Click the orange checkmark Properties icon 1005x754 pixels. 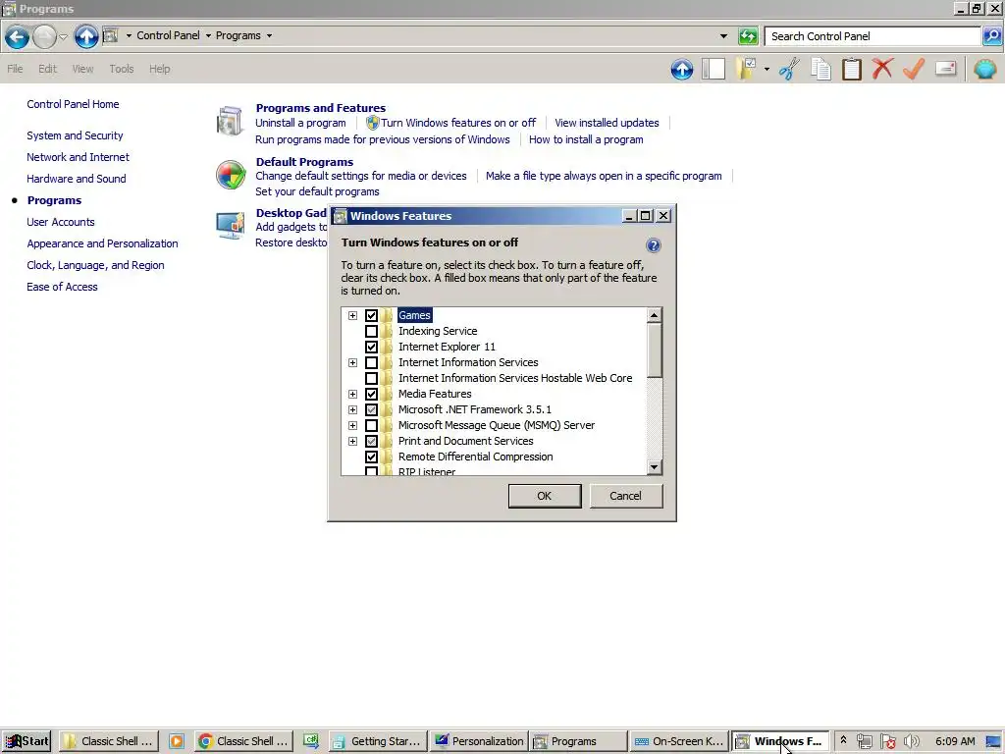click(914, 69)
